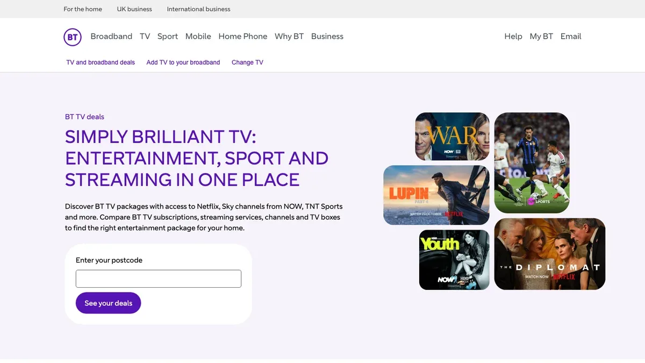Open the TV menu item
This screenshot has width=645, height=363.
[x=145, y=37]
